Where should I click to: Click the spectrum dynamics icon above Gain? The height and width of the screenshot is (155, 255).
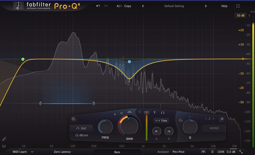click(x=130, y=112)
